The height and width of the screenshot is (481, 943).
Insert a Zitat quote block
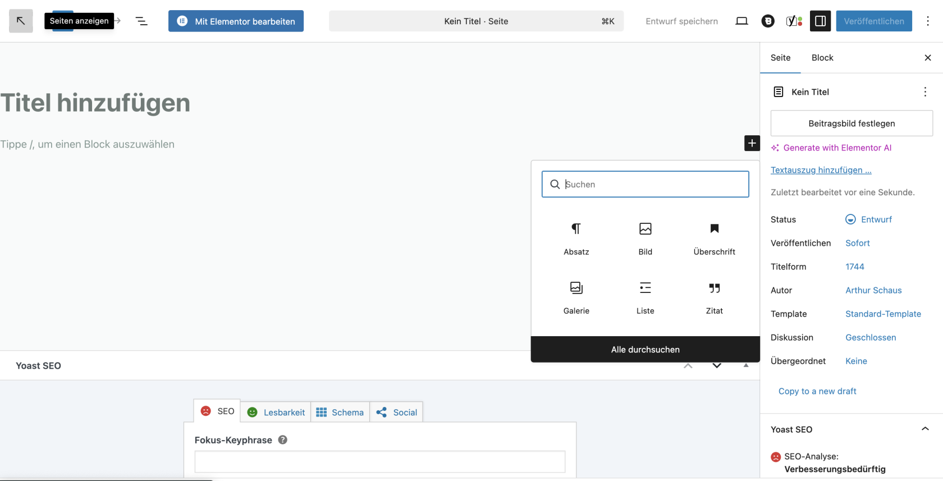[714, 298]
